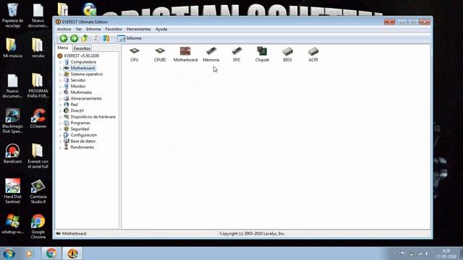Click the green Back arrow toolbar button
This screenshot has height=260, width=463.
[64, 38]
